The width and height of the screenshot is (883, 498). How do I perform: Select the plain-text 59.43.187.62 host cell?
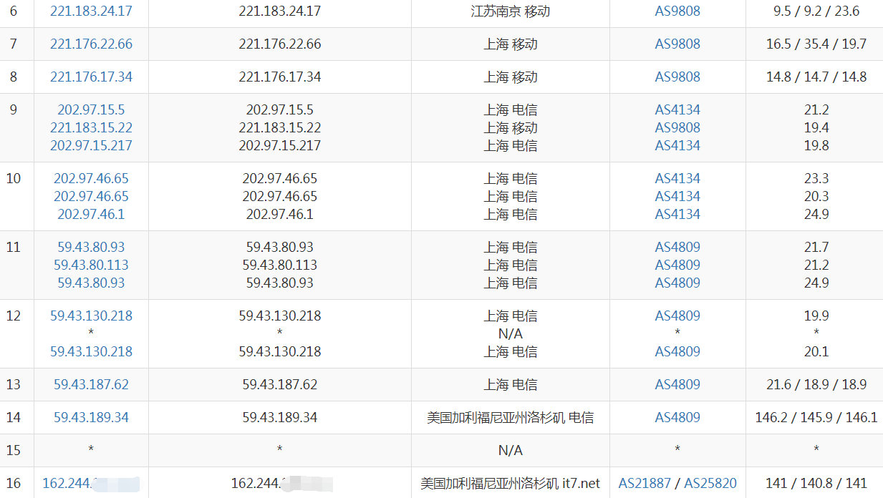(279, 384)
